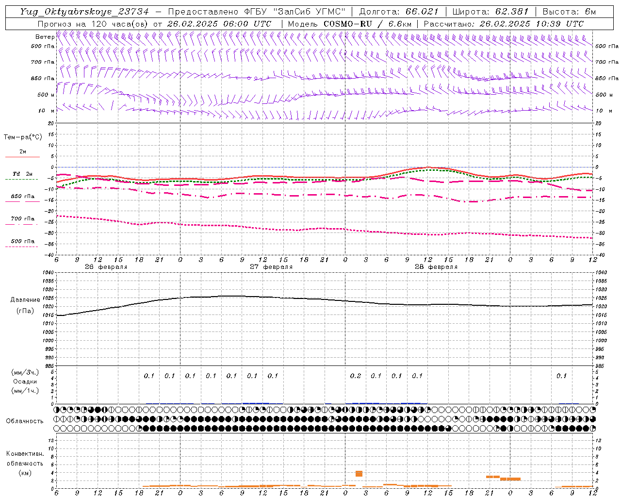Click the tallest orange convective cloud bar
Viewport: 621px width, 497px height.
pos(359,474)
